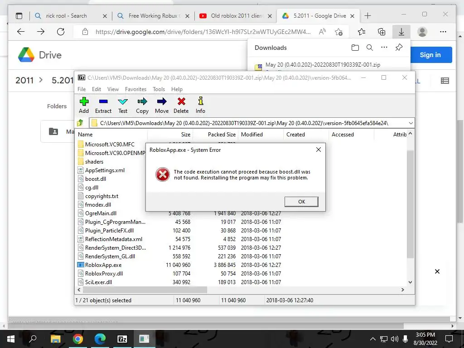Close the System Error dialog with X

click(x=319, y=150)
